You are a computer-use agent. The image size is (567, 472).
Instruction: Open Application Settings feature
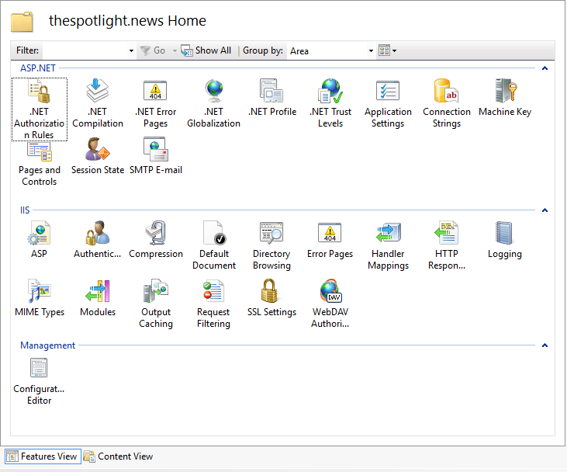[x=388, y=103]
